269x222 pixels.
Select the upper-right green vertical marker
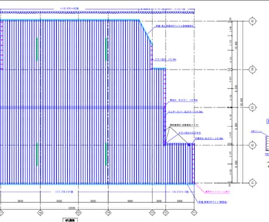click(x=106, y=49)
